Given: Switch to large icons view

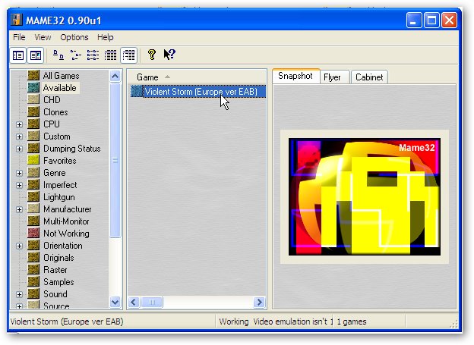Looking at the screenshot, I should point(58,55).
